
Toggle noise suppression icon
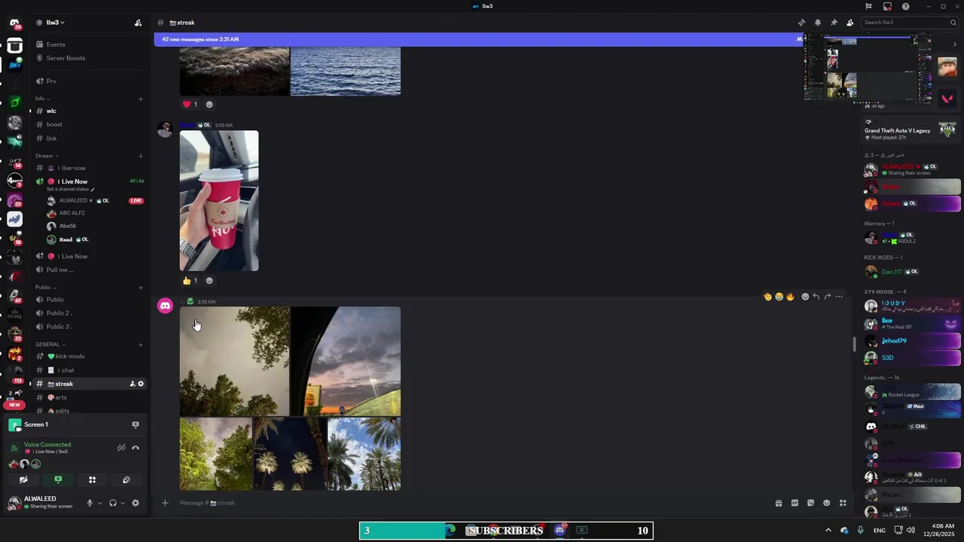coord(121,448)
